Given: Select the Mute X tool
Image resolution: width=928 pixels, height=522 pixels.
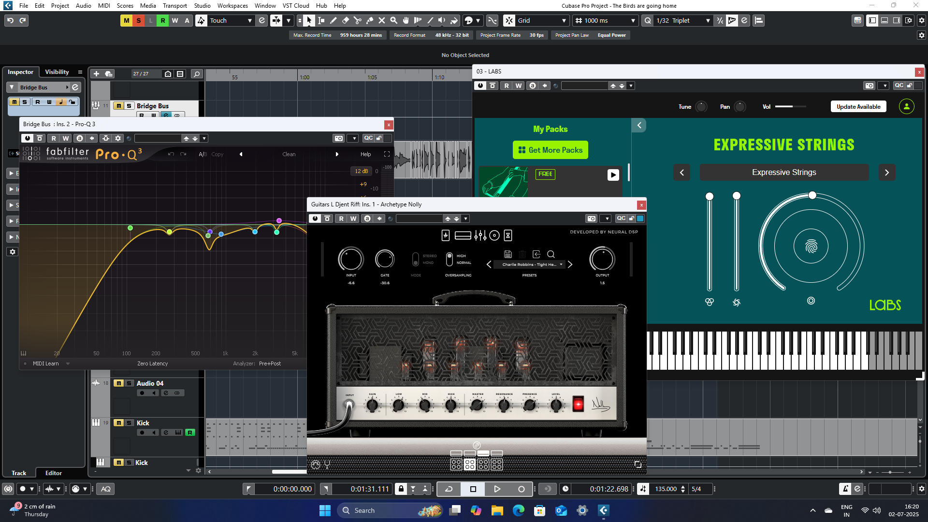Looking at the screenshot, I should 382,20.
